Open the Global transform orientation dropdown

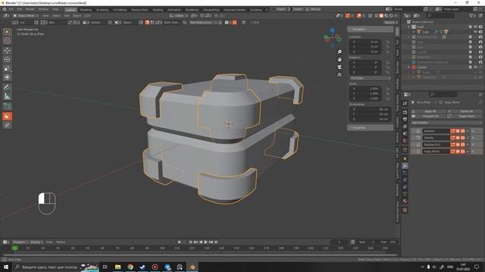(179, 15)
